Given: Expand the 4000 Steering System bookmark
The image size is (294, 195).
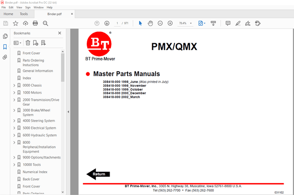Looking at the screenshot, I should [14, 121].
